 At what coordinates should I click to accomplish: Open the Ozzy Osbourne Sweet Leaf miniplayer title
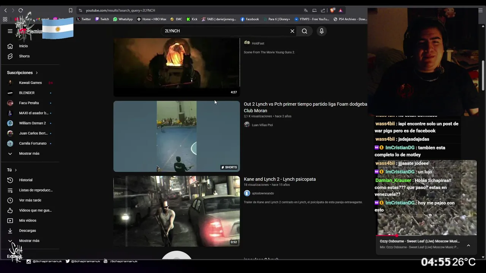pyautogui.click(x=420, y=241)
